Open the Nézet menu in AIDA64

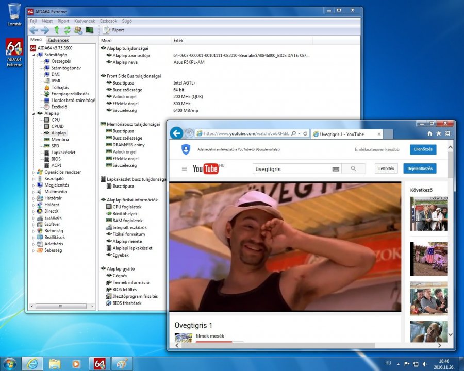[x=47, y=21]
